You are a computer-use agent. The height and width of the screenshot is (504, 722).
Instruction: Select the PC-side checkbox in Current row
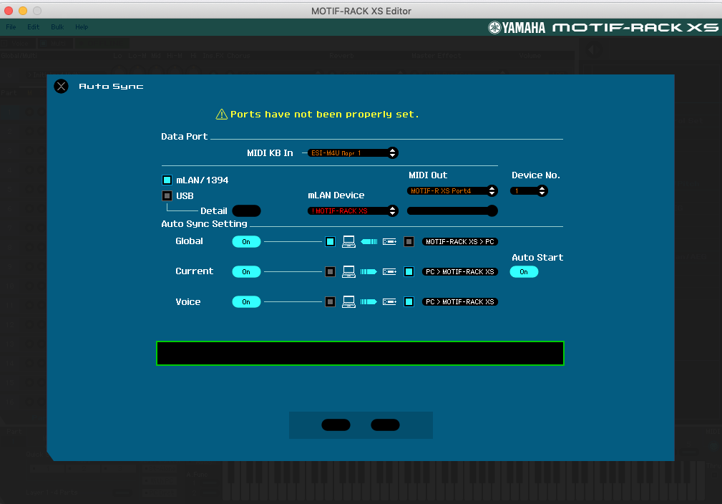[x=330, y=272]
